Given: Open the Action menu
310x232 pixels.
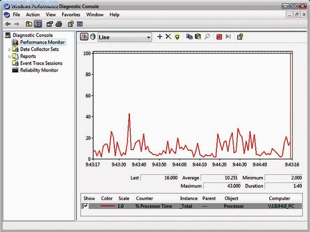Looking at the screenshot, I should pos(33,15).
